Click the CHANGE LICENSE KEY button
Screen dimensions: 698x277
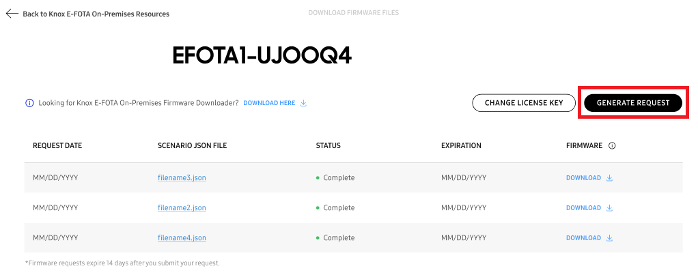524,103
